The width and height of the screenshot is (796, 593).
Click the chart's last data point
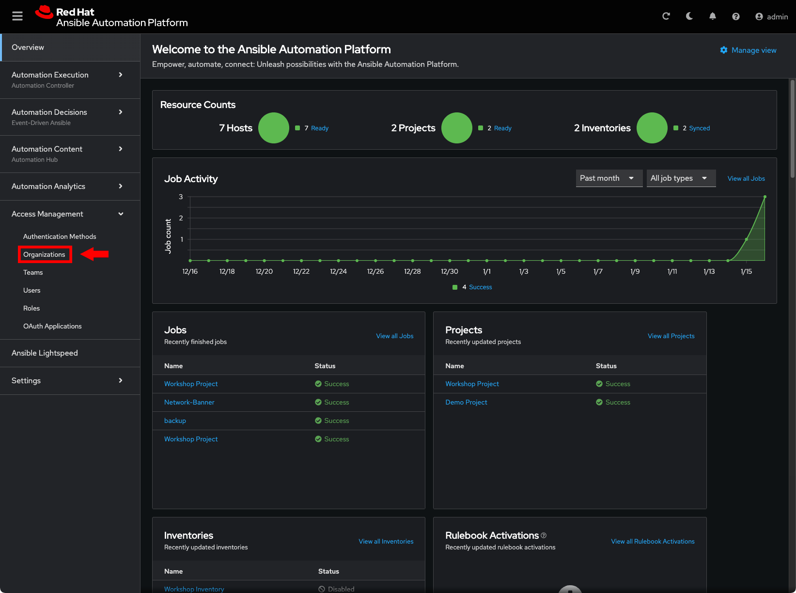coord(765,197)
